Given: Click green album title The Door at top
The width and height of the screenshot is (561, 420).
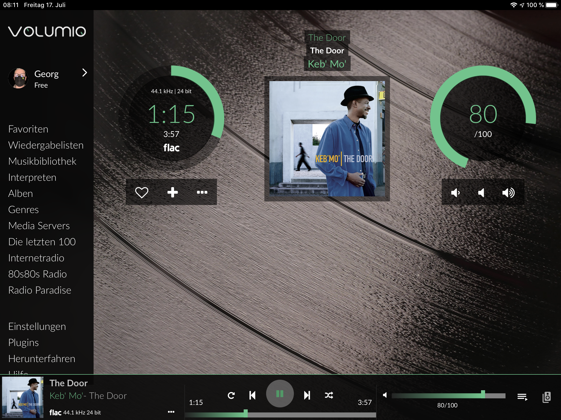Looking at the screenshot, I should click(x=327, y=38).
